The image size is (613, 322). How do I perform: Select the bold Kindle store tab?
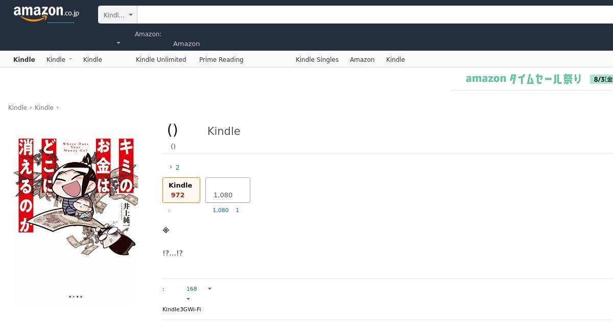point(24,59)
